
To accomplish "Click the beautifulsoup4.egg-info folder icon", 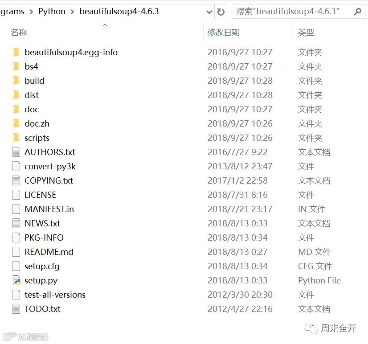I will click(x=16, y=52).
